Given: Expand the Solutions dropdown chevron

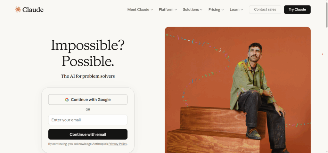Looking at the screenshot, I should (201, 10).
